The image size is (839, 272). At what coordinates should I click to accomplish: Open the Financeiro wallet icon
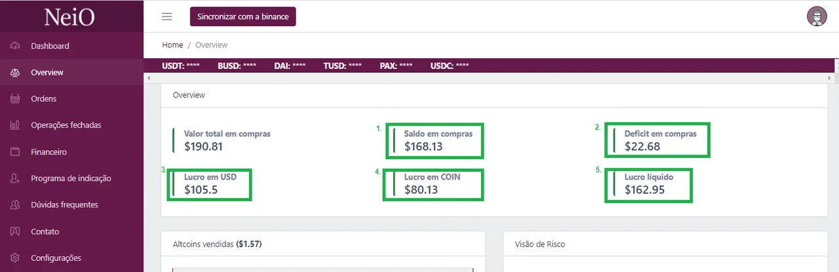click(16, 152)
